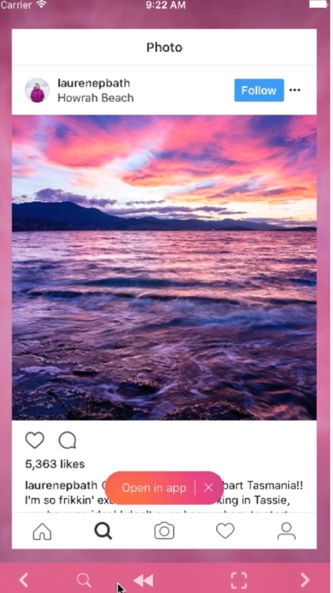Open comments via speech bubble icon
This screenshot has height=593, width=333.
[68, 440]
